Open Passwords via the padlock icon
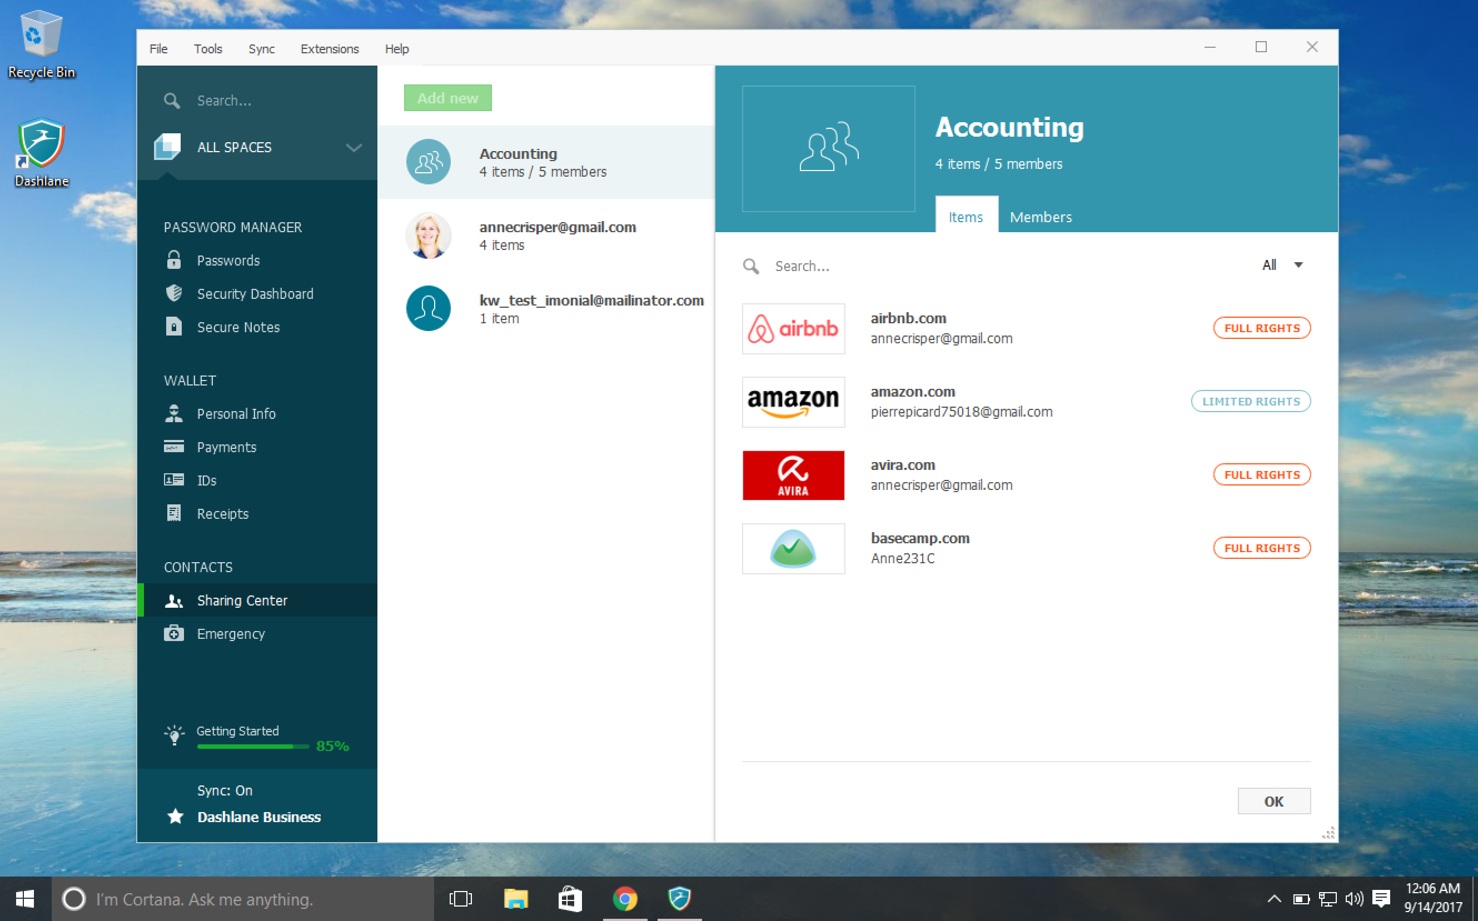 (x=174, y=260)
